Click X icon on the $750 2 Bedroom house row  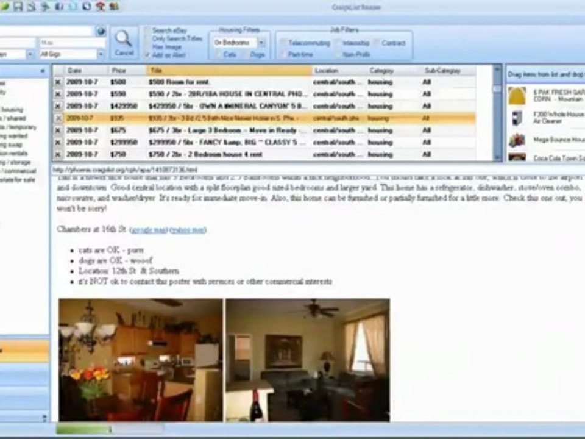tap(58, 154)
